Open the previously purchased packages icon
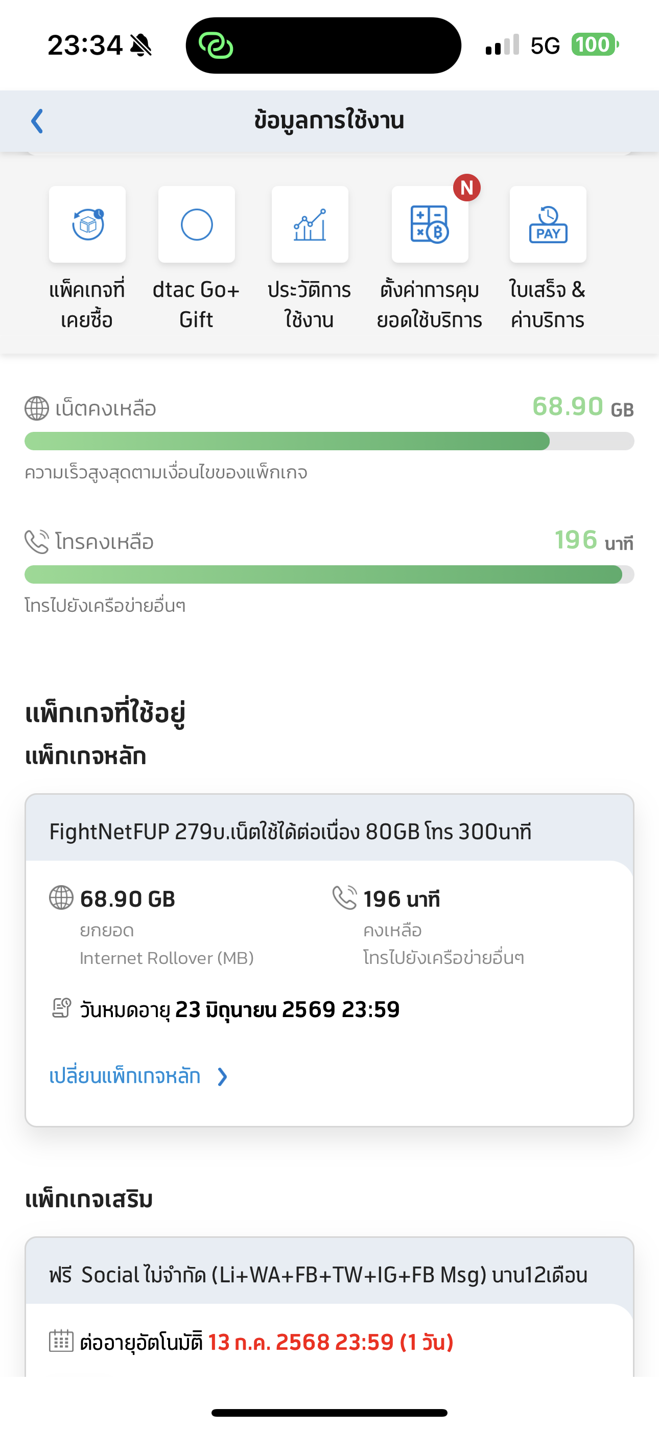The image size is (659, 1429). tap(87, 224)
